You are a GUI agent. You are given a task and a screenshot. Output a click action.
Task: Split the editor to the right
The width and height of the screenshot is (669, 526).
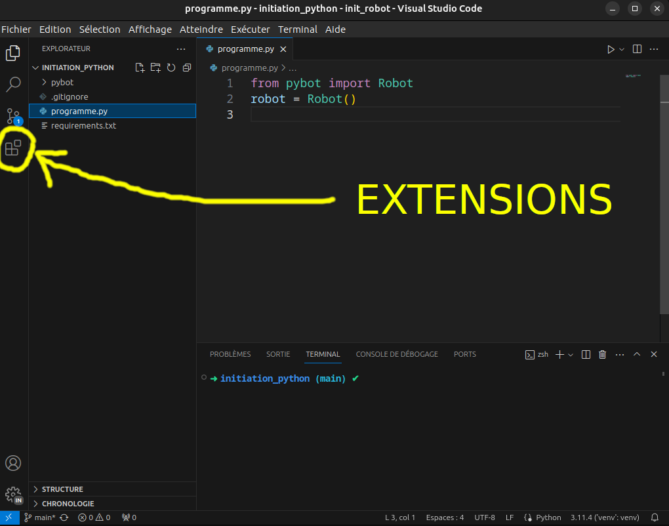637,49
